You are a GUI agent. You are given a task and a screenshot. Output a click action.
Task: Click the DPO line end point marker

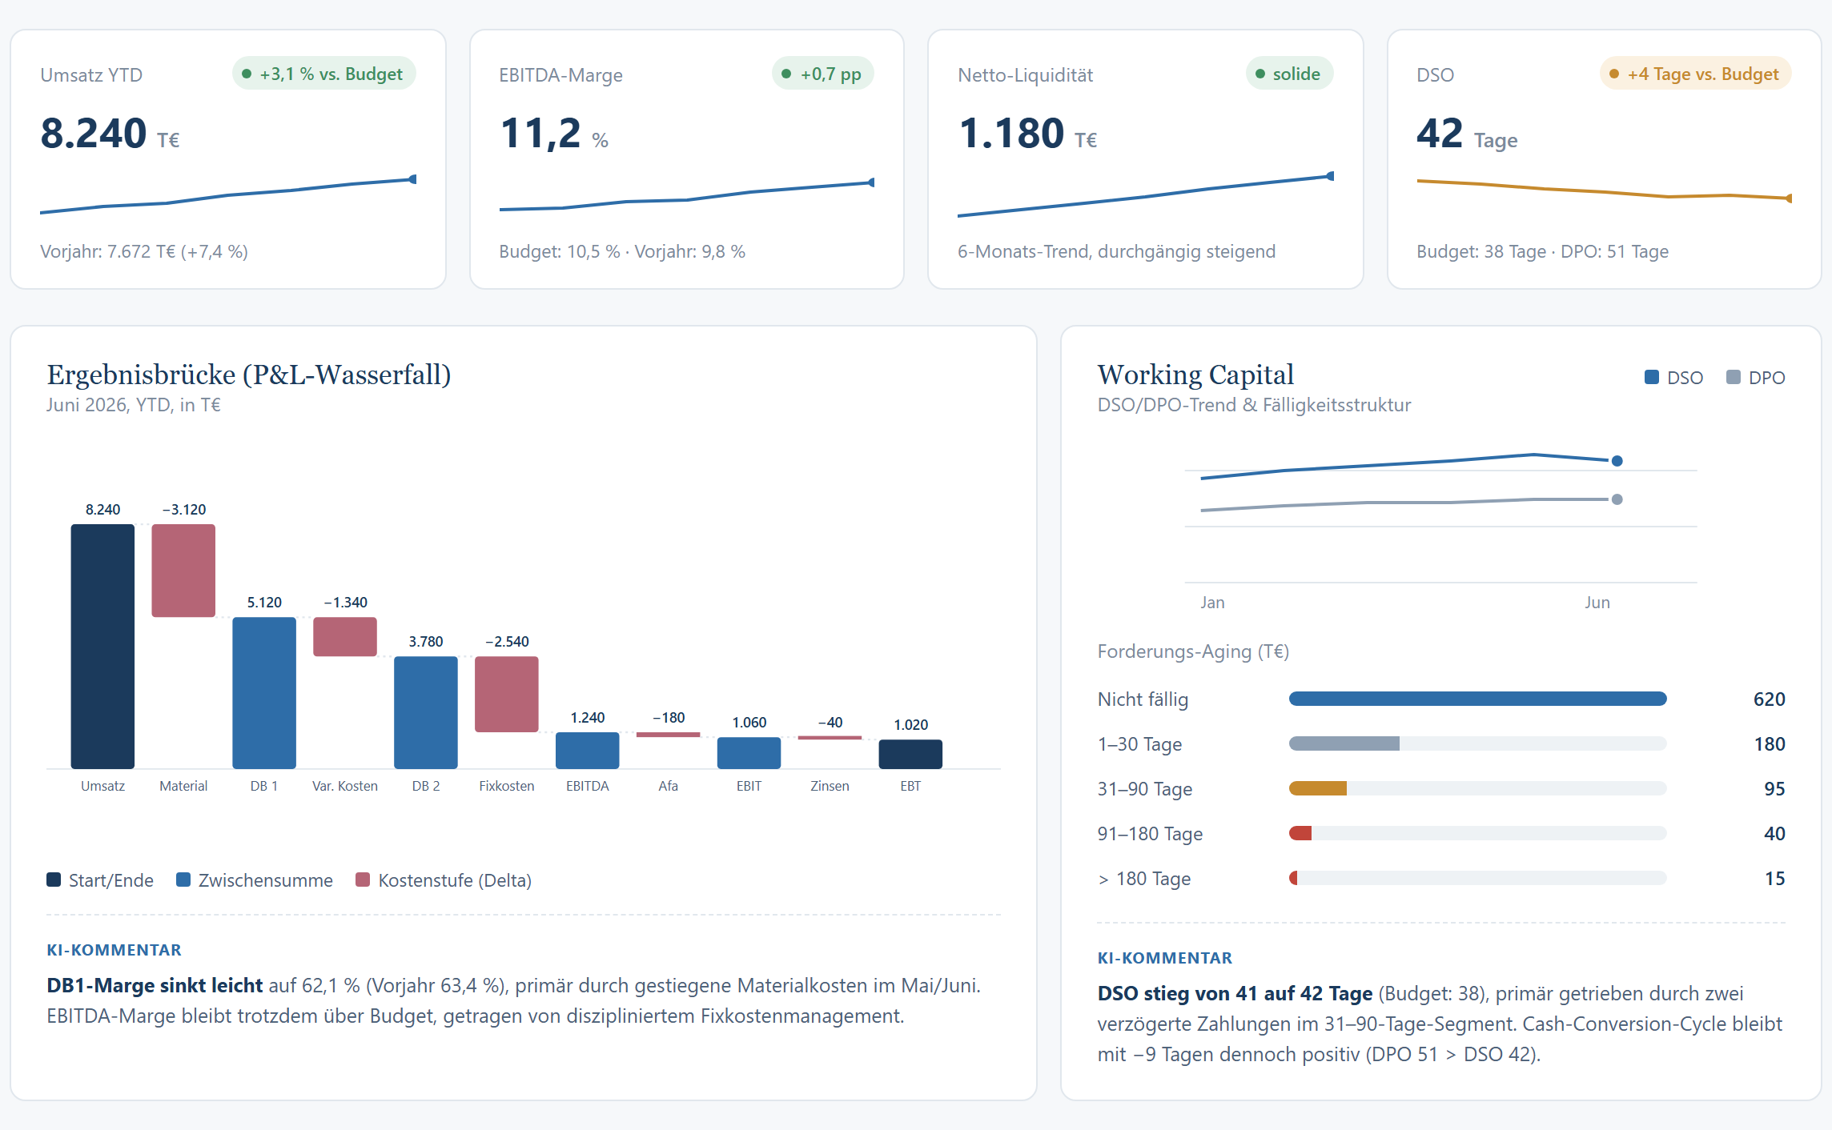pos(1617,499)
